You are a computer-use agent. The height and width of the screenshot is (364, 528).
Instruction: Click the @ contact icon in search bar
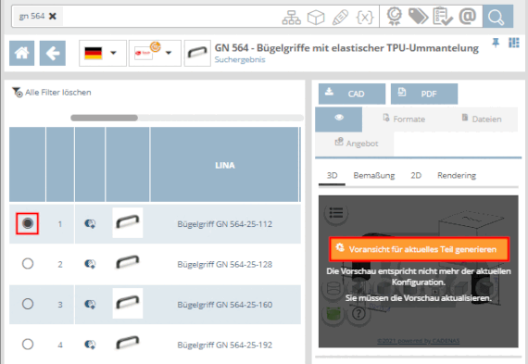click(468, 16)
